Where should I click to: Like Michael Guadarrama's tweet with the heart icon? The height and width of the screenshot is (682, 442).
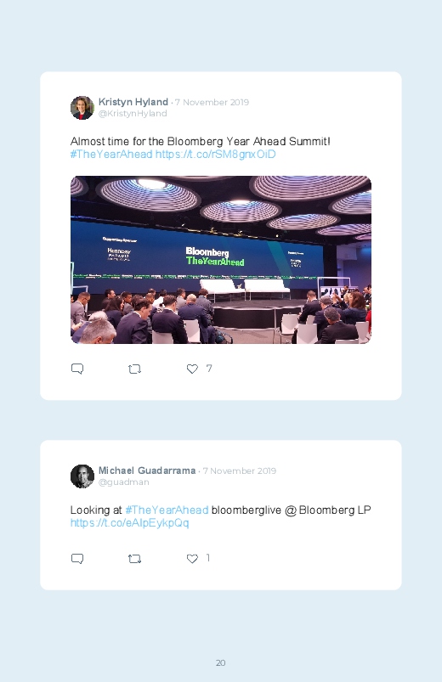[192, 559]
